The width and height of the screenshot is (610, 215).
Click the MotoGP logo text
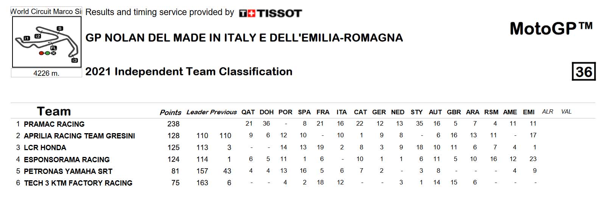(551, 28)
